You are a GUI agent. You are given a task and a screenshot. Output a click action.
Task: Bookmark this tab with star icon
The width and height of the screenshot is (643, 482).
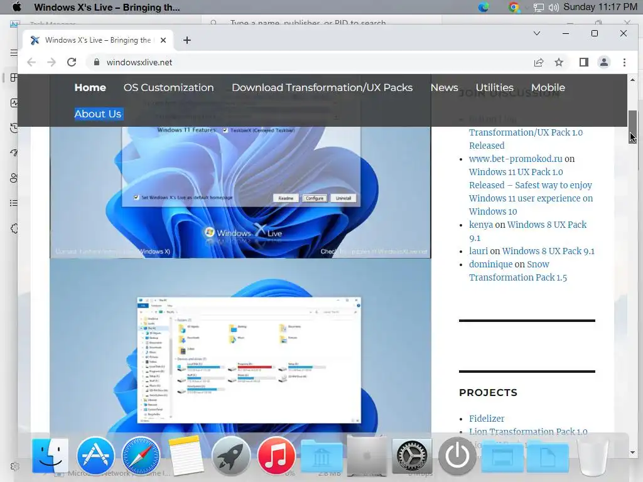pyautogui.click(x=558, y=62)
